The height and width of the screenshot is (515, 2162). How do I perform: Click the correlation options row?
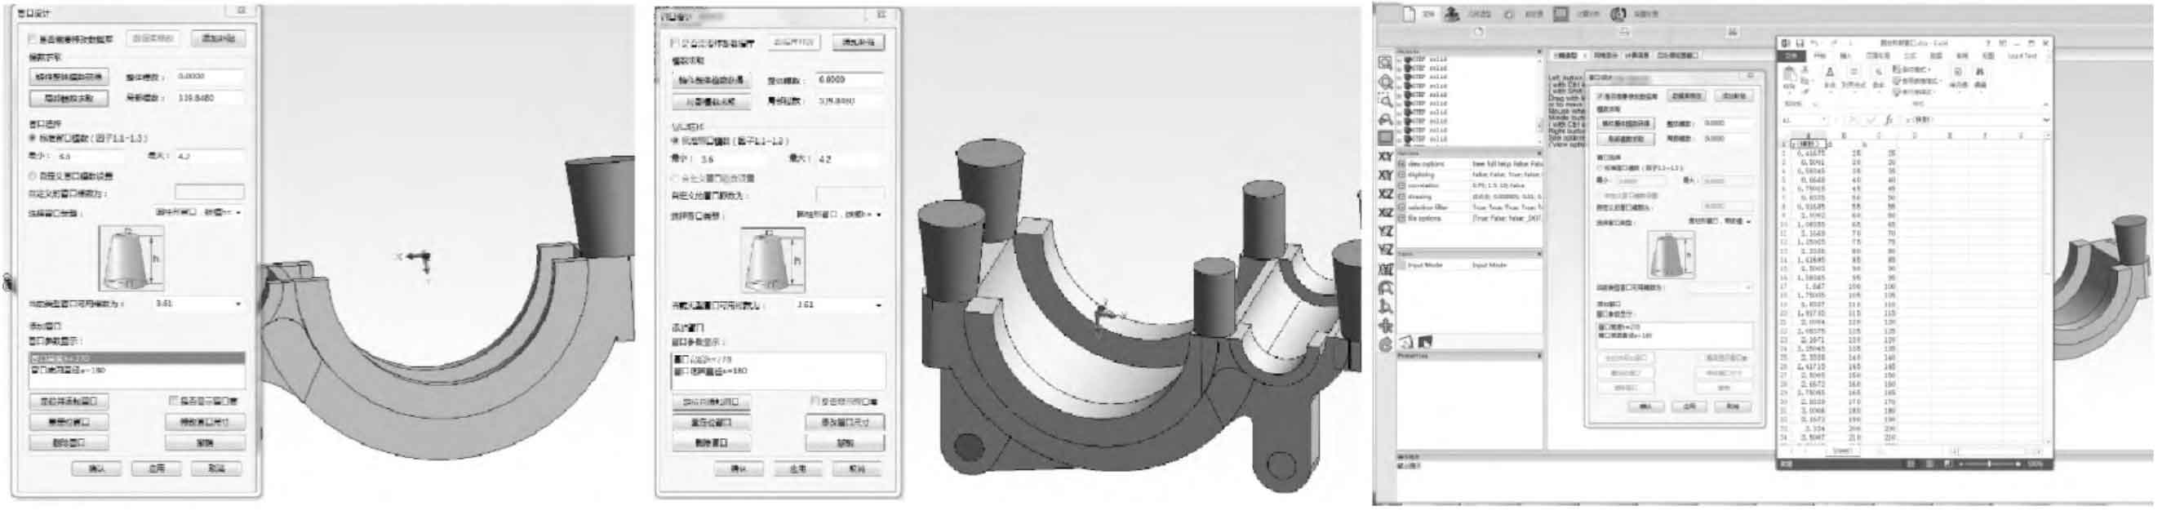coord(1469,185)
